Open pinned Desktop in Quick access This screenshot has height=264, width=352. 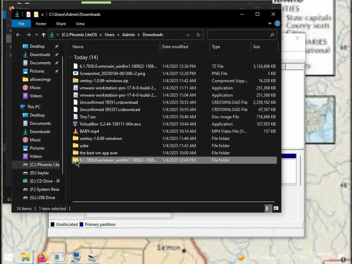[37, 46]
